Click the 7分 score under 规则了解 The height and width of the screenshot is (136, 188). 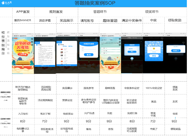(45, 121)
